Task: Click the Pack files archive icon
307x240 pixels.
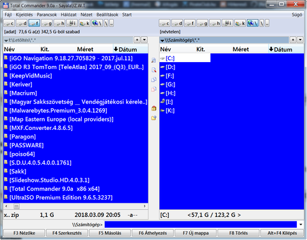Action: [153, 108]
